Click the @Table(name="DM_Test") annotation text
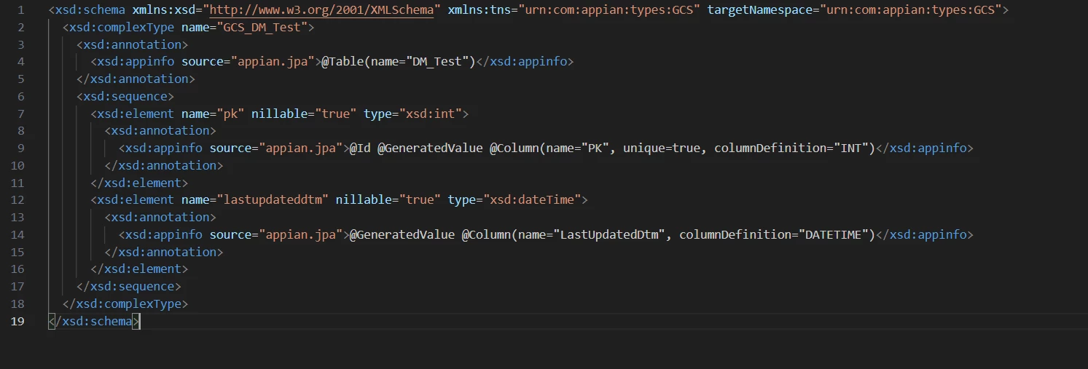Viewport: 1088px width, 369px height. pos(399,62)
